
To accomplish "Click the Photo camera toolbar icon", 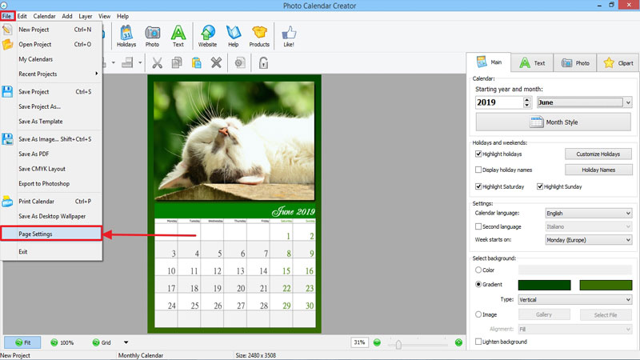I will coord(152,36).
